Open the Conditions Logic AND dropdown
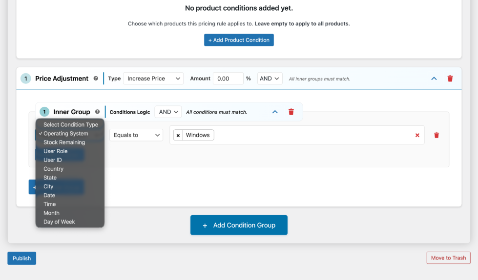 click(x=168, y=112)
